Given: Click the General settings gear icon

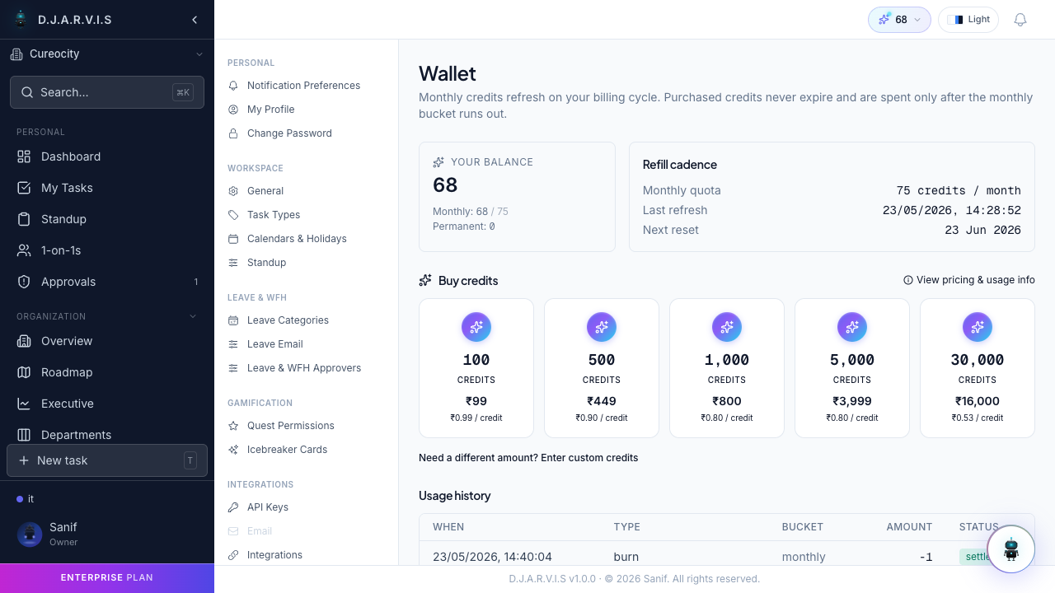Looking at the screenshot, I should 233,191.
